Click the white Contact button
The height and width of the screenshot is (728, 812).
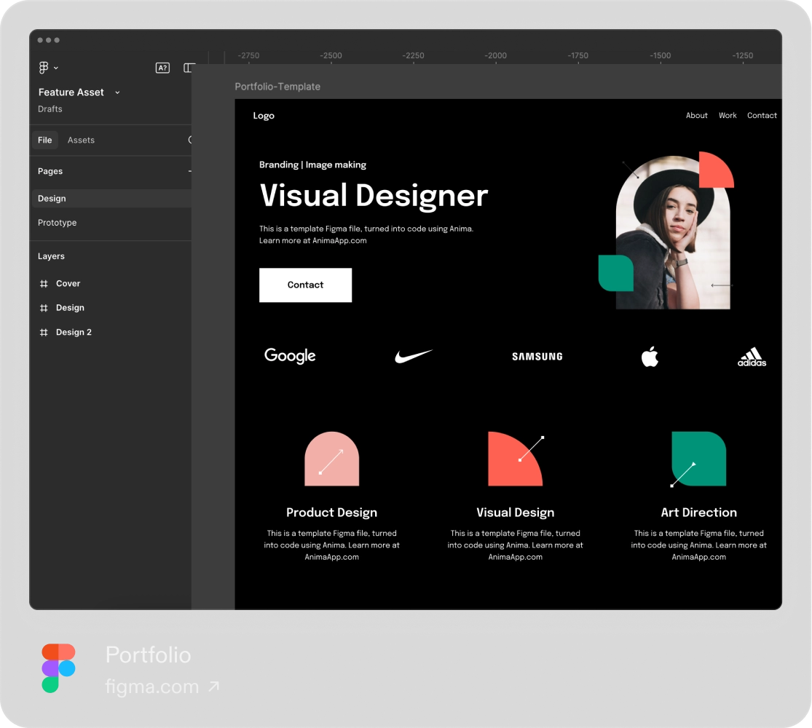(x=305, y=285)
